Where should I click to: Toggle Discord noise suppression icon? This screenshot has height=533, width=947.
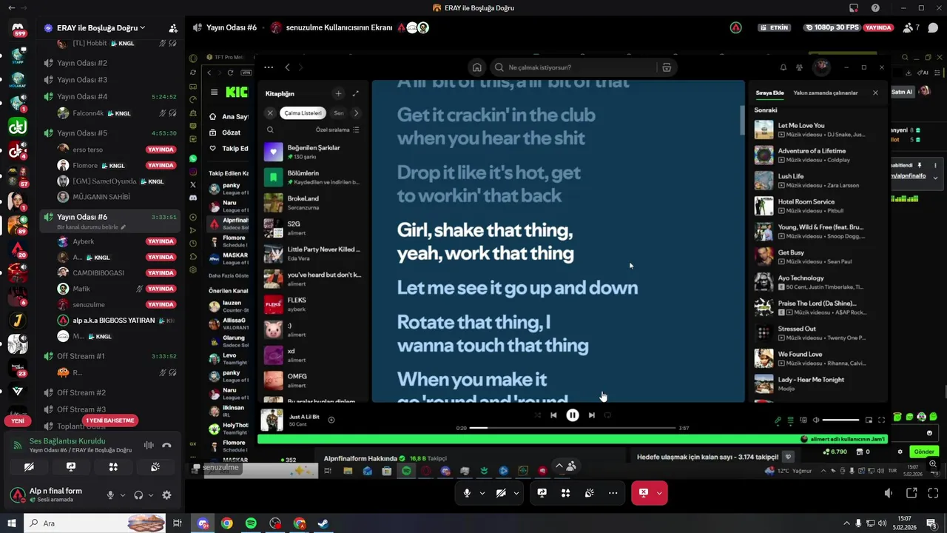148,445
